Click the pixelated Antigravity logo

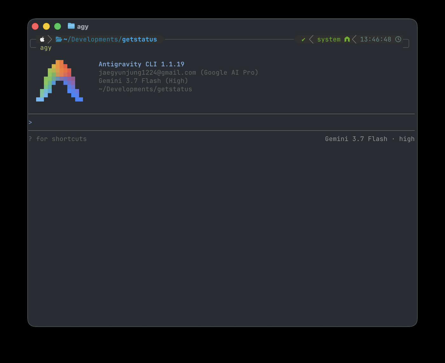pyautogui.click(x=59, y=81)
